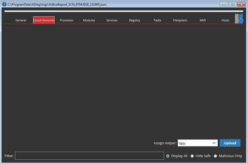248x164 pixels.
Task: Click inside the Filter text field
Action: coord(89,156)
